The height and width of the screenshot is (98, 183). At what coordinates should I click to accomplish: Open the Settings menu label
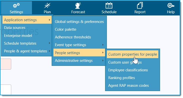16,12
